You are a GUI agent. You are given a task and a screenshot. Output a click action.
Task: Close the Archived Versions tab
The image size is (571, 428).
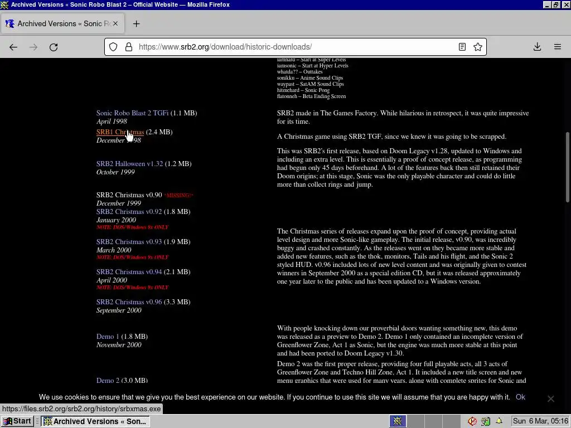tap(115, 23)
